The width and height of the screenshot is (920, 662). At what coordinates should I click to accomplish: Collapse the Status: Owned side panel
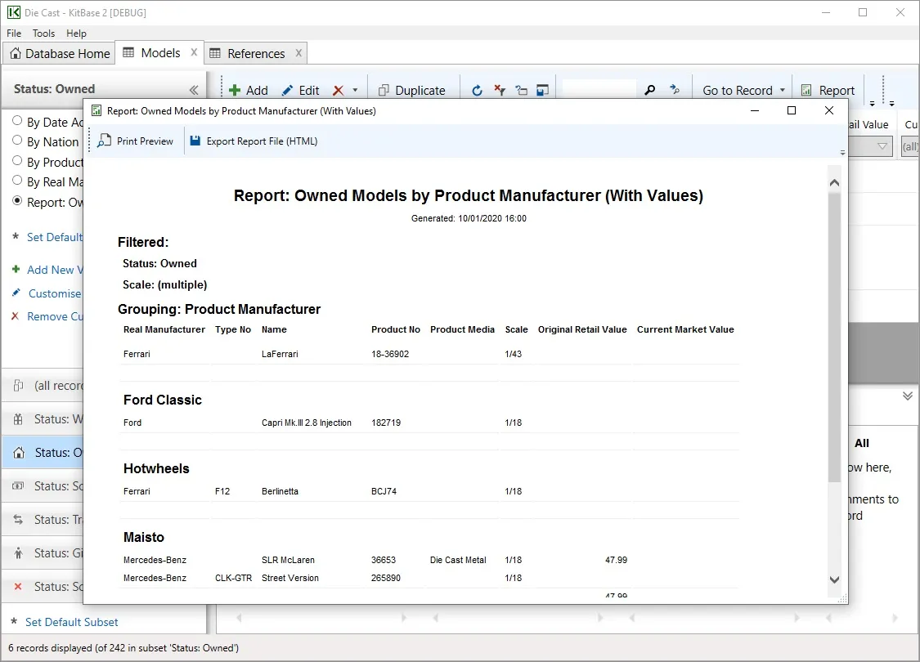[x=194, y=90]
